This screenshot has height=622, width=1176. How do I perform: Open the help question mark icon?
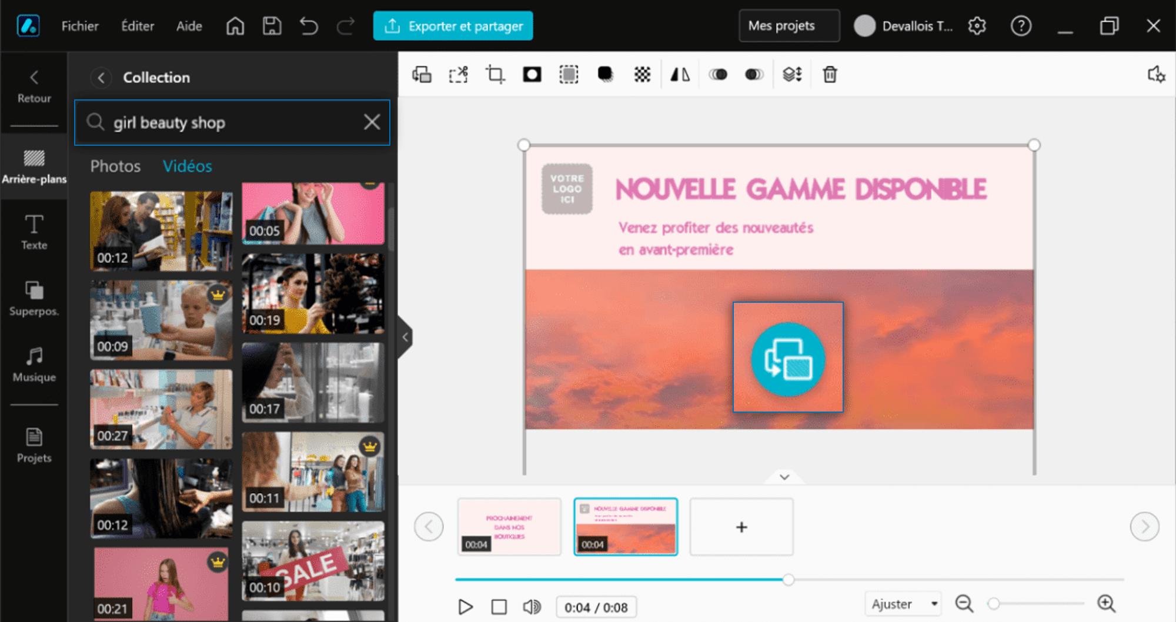[1021, 26]
